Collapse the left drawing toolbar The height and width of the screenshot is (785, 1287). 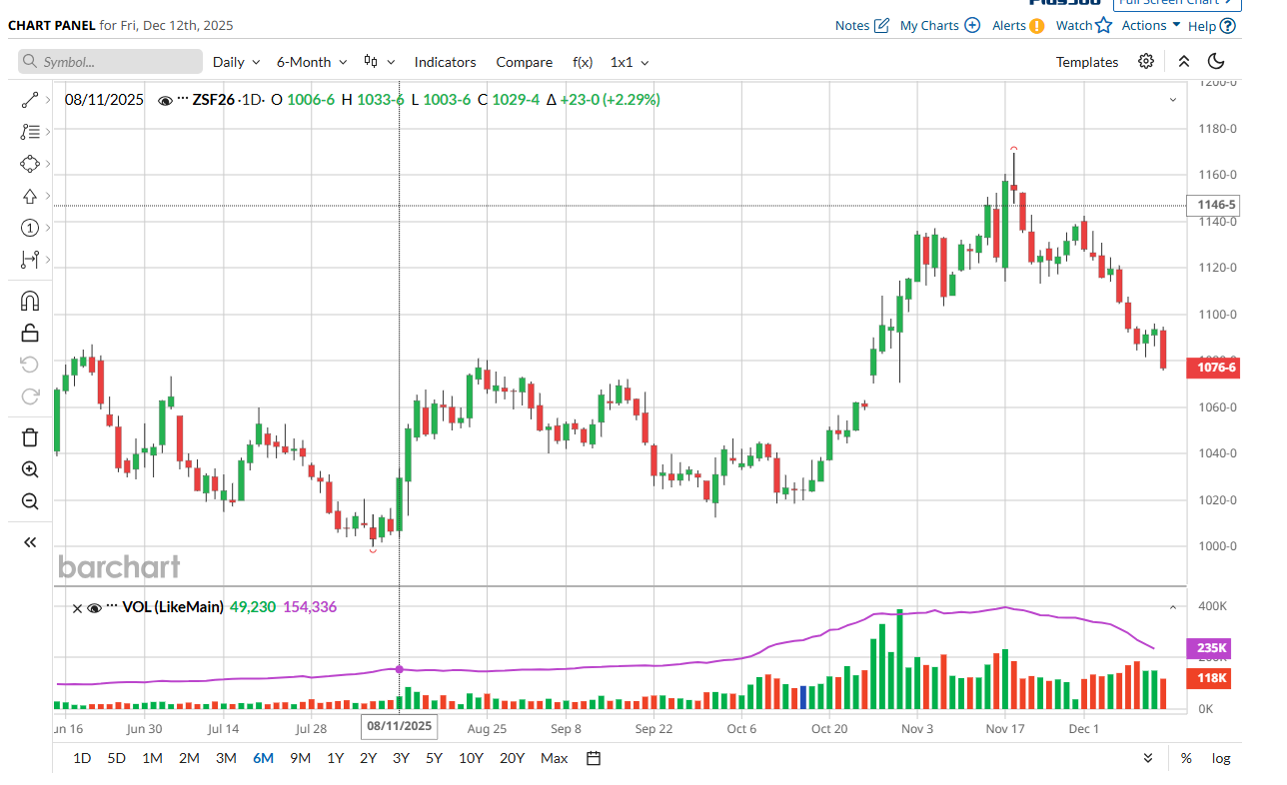click(29, 542)
